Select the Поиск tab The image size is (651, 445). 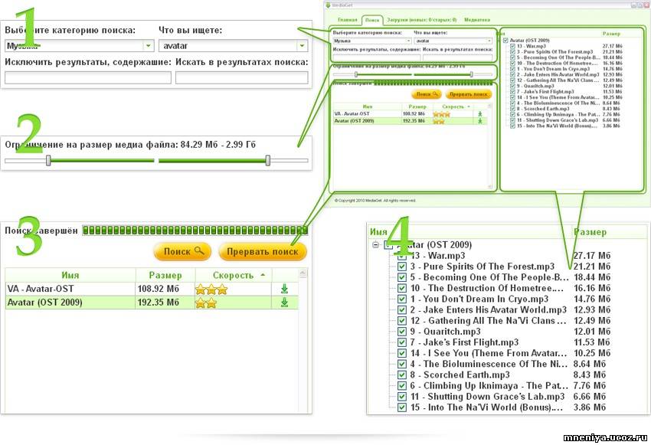click(372, 20)
